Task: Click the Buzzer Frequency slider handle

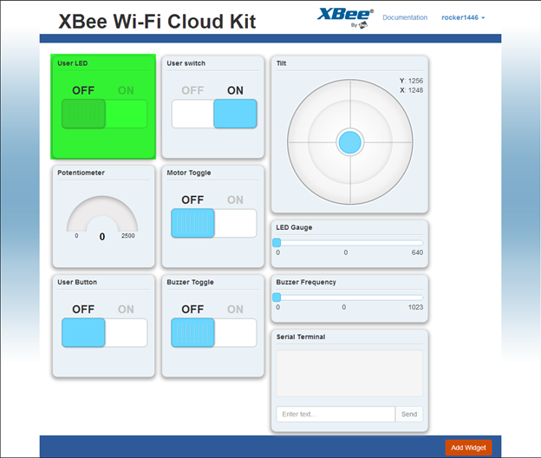Action: (x=277, y=298)
